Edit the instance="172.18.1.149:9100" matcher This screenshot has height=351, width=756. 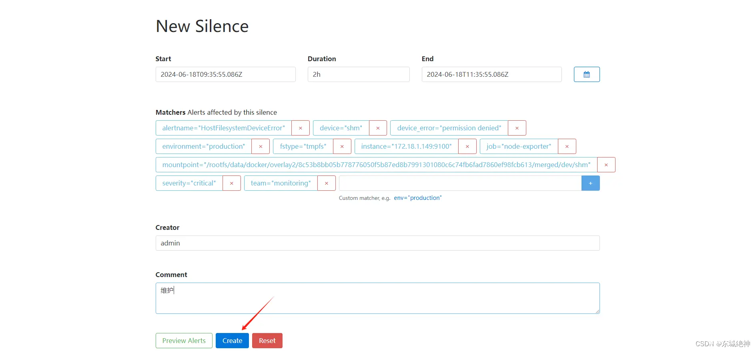click(x=406, y=146)
